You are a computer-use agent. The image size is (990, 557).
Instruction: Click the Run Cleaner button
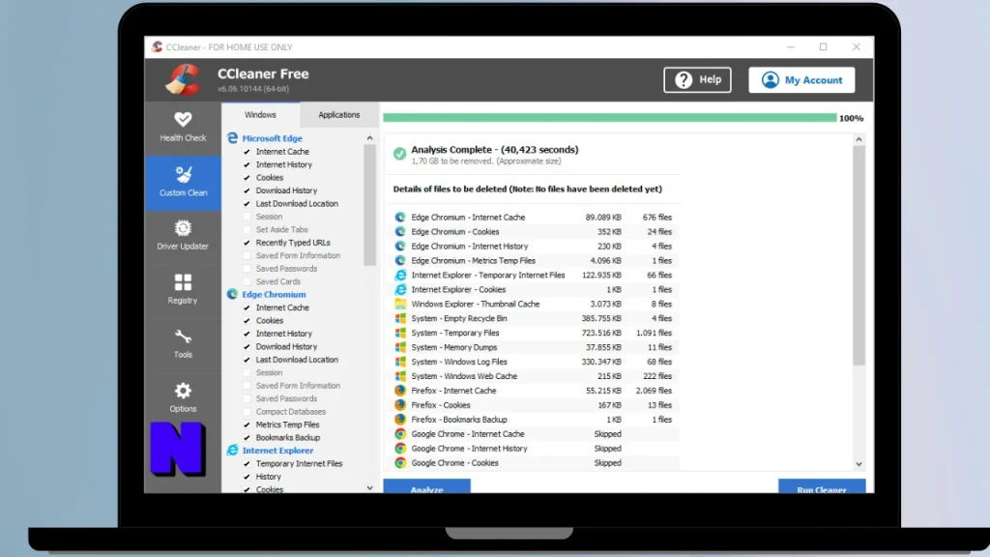pos(822,486)
